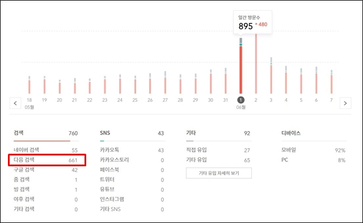
Task: Select the bar for May 31
Action: tap(226, 81)
